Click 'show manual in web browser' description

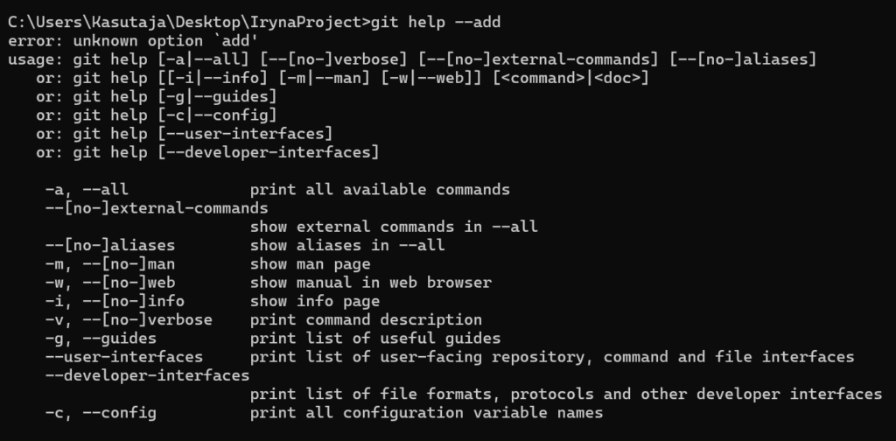tap(371, 283)
